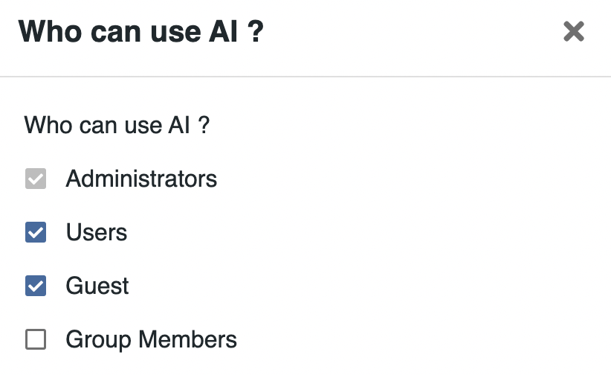
Task: Click the blue checkmark beside Users
Action: (x=36, y=233)
